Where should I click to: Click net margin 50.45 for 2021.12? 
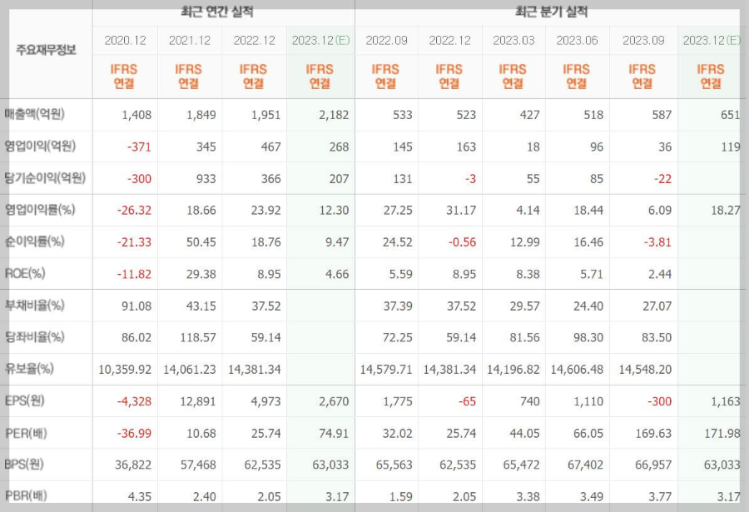[201, 242]
